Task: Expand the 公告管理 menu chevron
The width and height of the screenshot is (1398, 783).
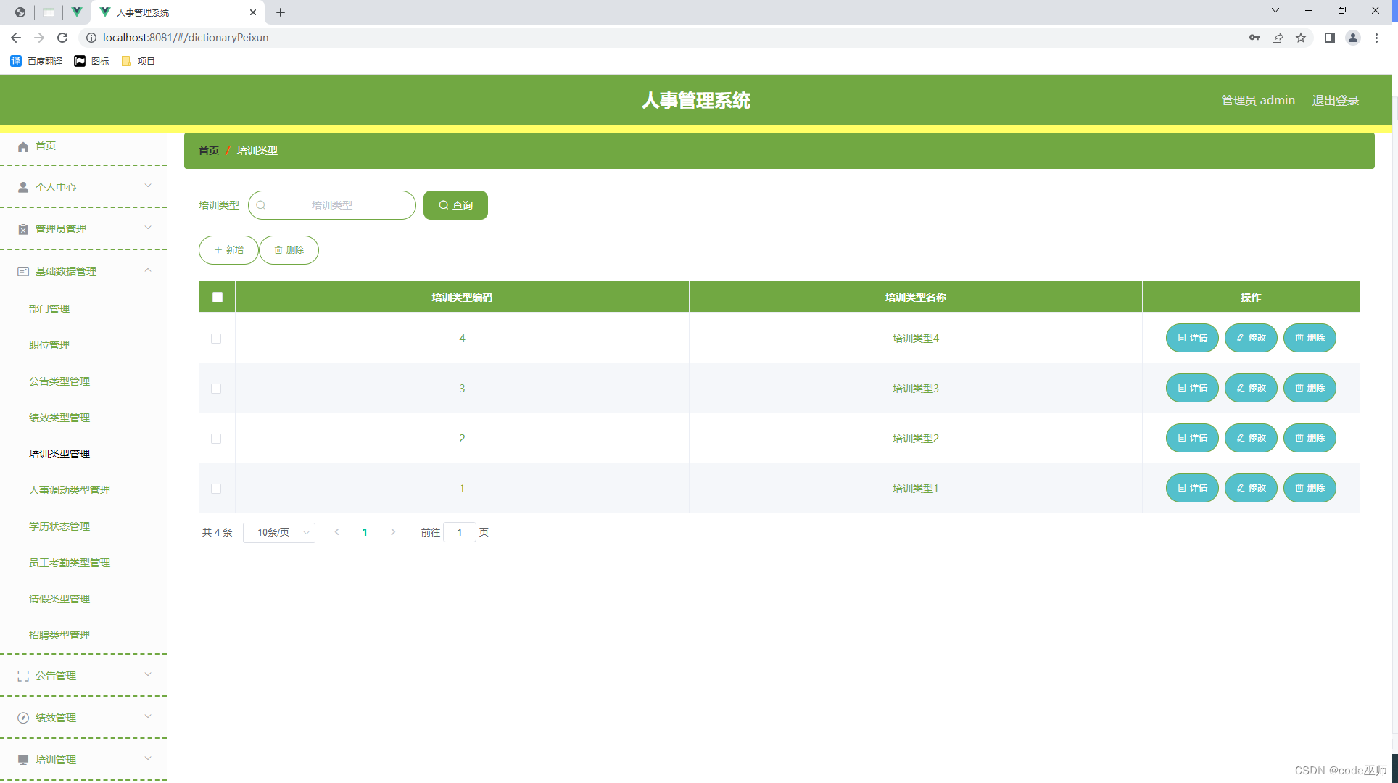Action: (148, 675)
